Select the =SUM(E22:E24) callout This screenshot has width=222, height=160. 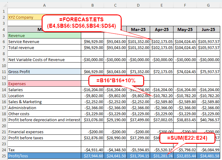pyautogui.click(x=187, y=138)
